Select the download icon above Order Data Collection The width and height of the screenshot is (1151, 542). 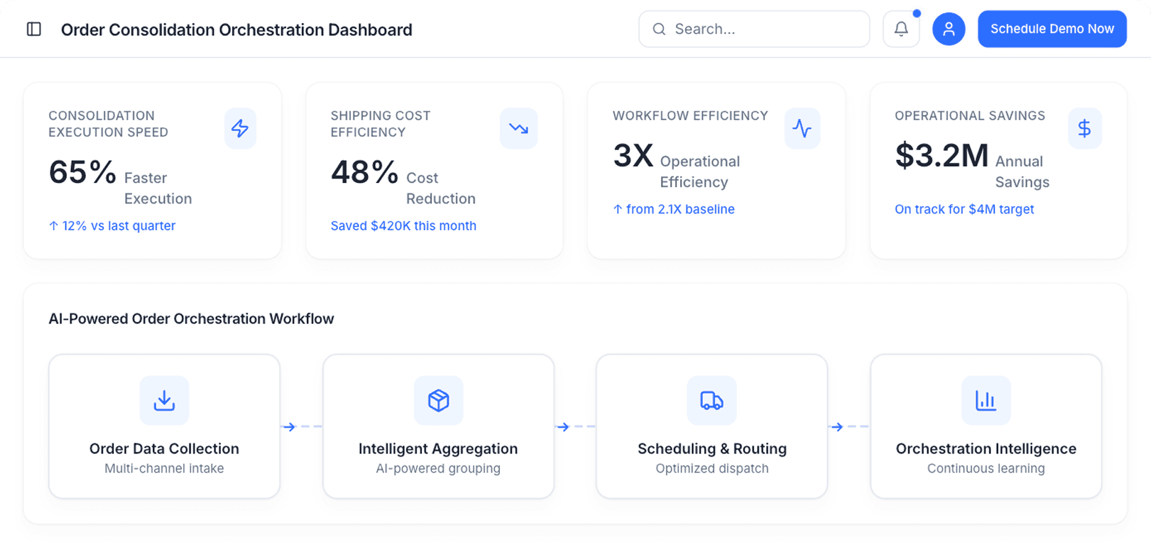click(x=164, y=400)
